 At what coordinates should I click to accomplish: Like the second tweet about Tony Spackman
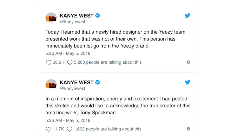[49, 129]
